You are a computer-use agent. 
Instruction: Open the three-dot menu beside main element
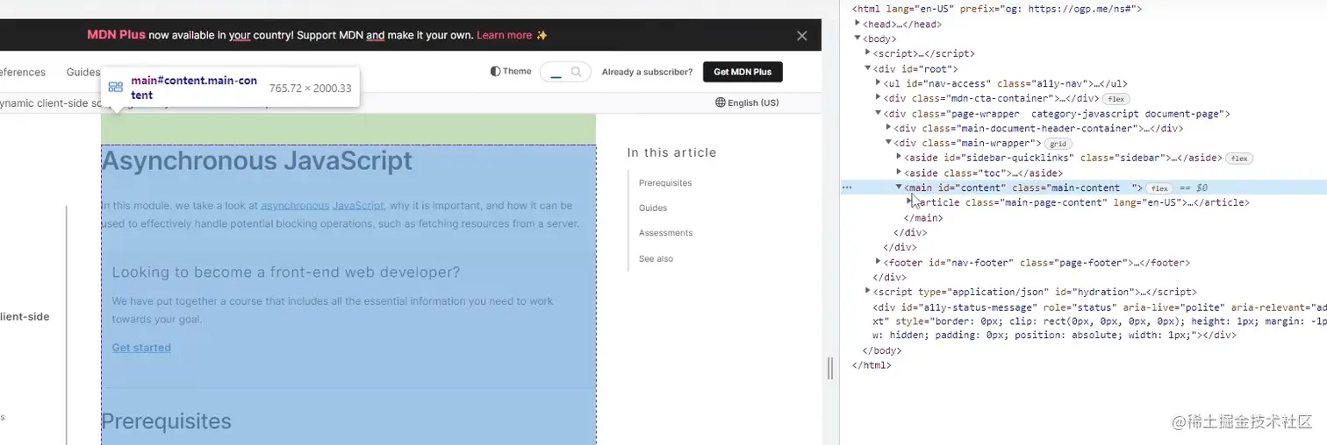tap(847, 187)
